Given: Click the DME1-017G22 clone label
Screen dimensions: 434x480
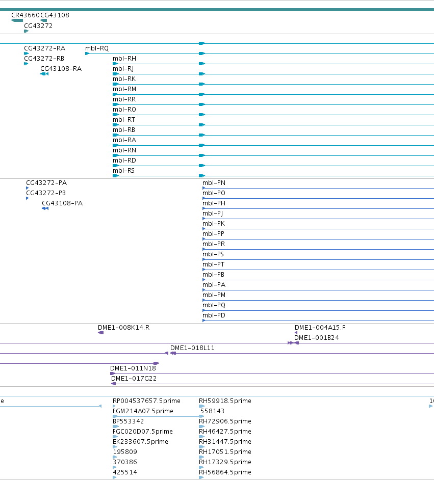Looking at the screenshot, I should pyautogui.click(x=134, y=379).
